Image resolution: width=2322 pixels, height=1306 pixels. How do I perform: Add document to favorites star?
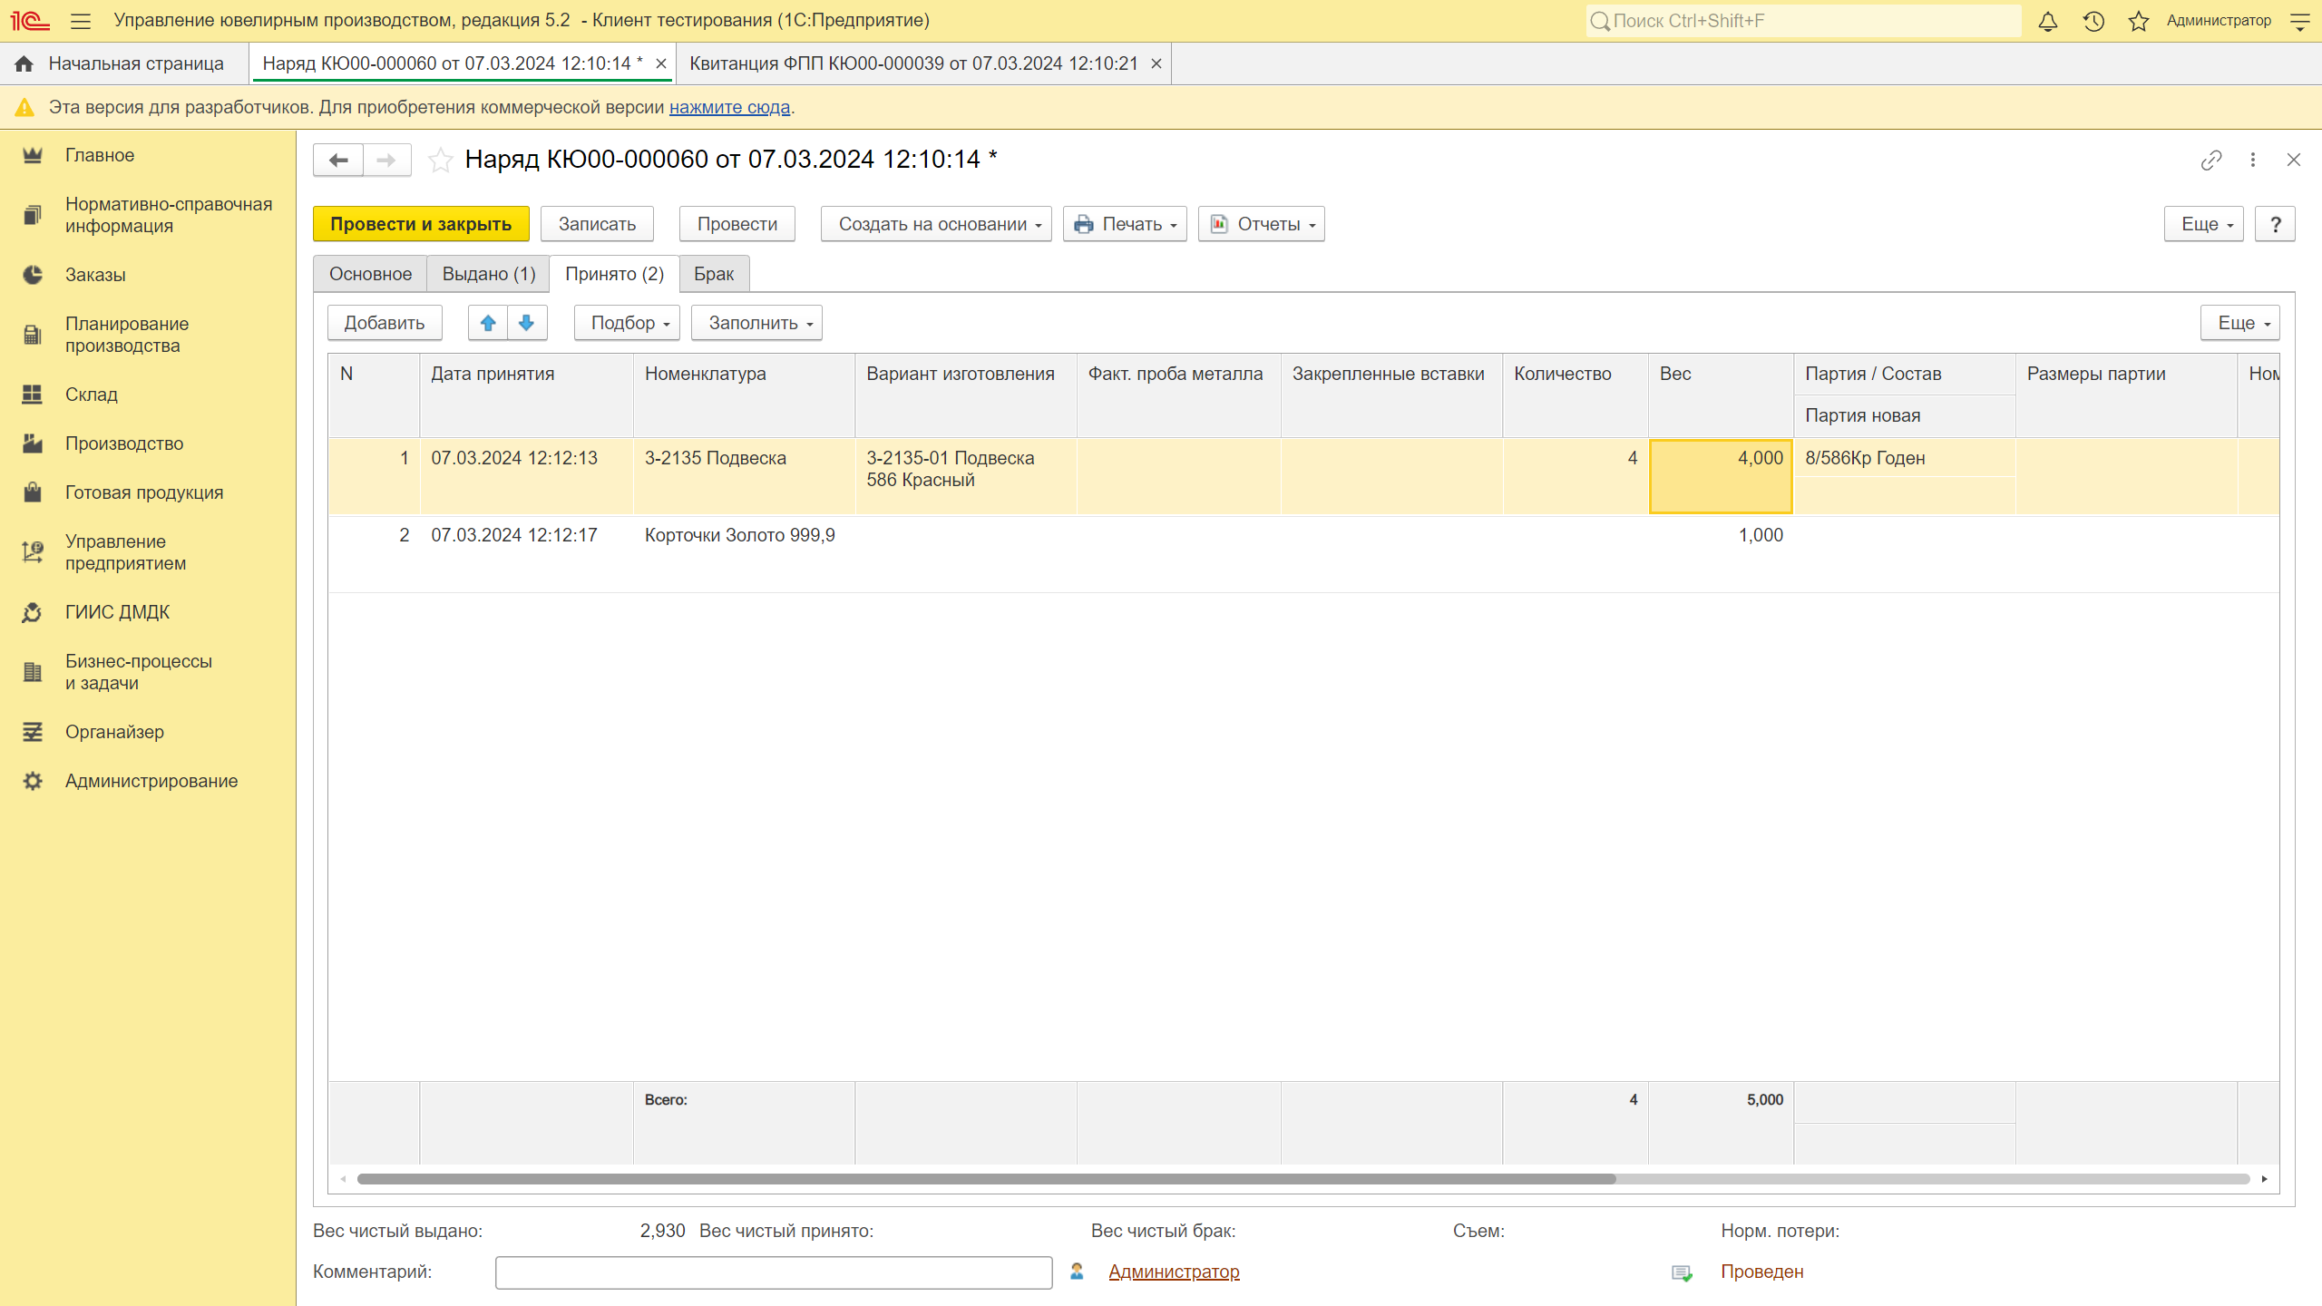click(441, 160)
